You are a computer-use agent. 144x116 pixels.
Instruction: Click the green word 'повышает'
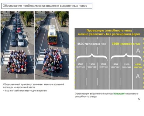[119, 94]
